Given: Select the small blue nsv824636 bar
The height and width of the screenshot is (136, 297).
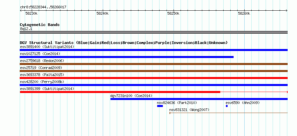Looking at the screenshot, I should click(x=160, y=106).
